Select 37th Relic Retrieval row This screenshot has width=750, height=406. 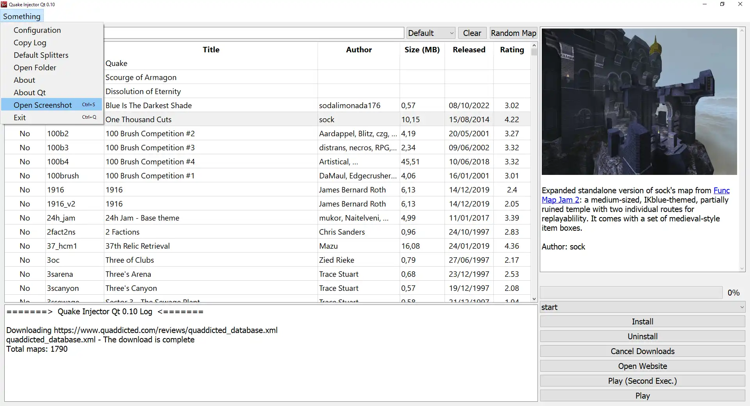[x=268, y=246]
